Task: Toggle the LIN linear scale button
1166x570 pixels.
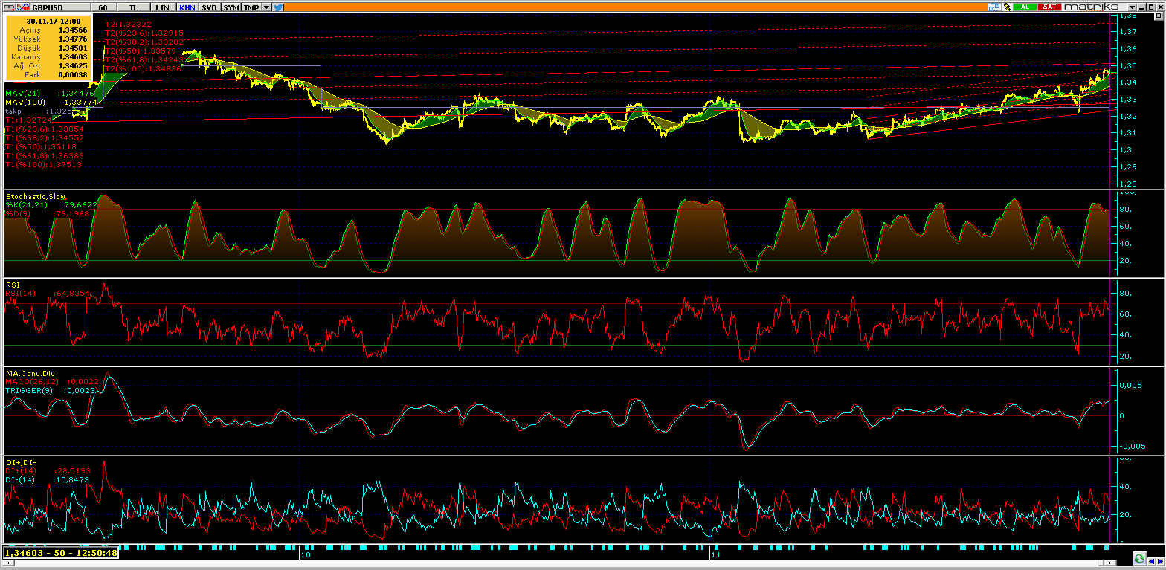Action: [x=163, y=7]
